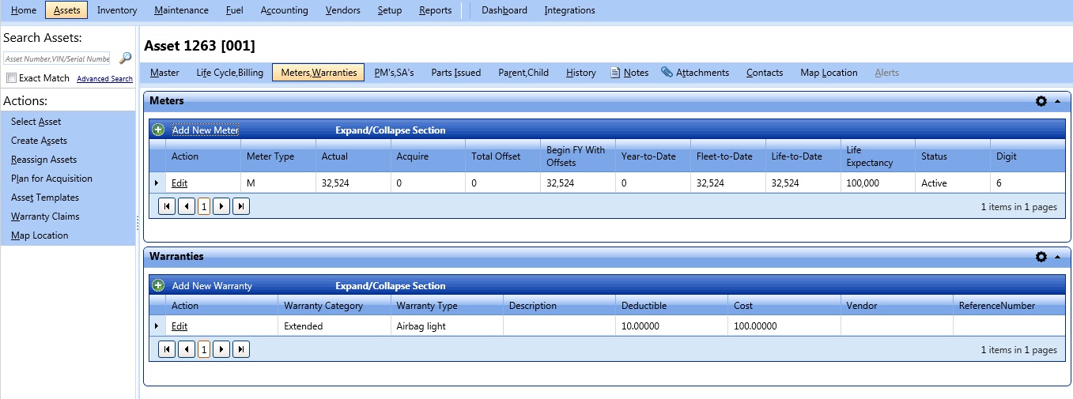Open the Meters section gear settings
Screen dimensions: 1073x399
[x=1041, y=101]
